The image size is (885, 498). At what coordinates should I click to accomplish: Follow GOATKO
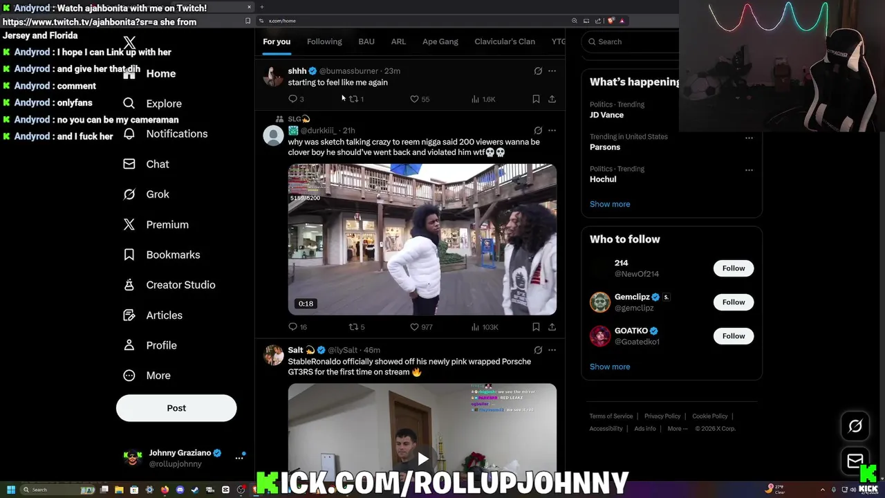[x=734, y=336]
